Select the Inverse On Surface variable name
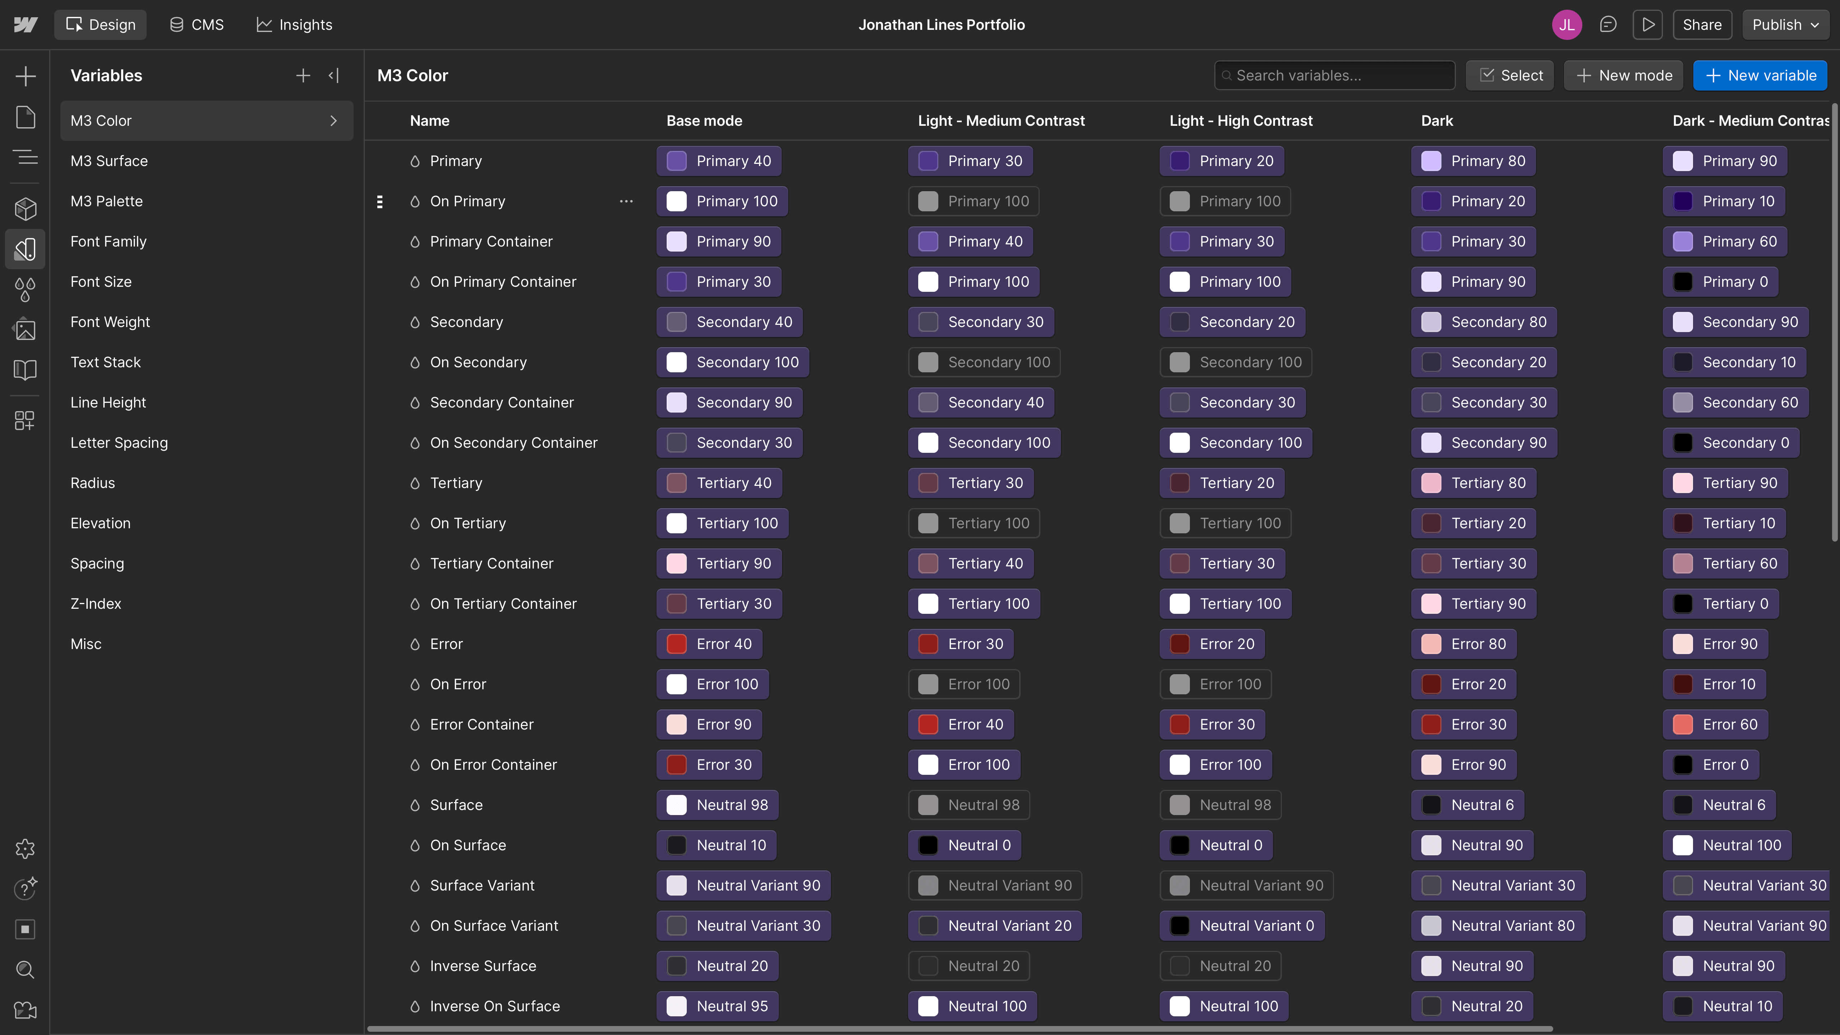Image resolution: width=1840 pixels, height=1035 pixels. pos(495,1006)
